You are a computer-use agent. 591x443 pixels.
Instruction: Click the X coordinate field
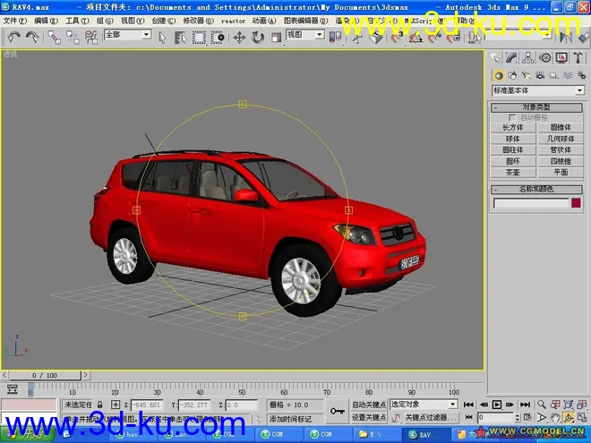pyautogui.click(x=147, y=405)
